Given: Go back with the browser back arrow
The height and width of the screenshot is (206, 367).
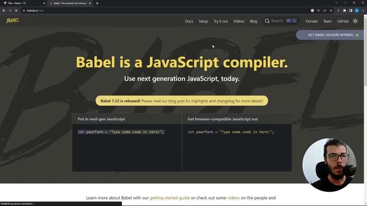Looking at the screenshot, I should tap(4, 10).
